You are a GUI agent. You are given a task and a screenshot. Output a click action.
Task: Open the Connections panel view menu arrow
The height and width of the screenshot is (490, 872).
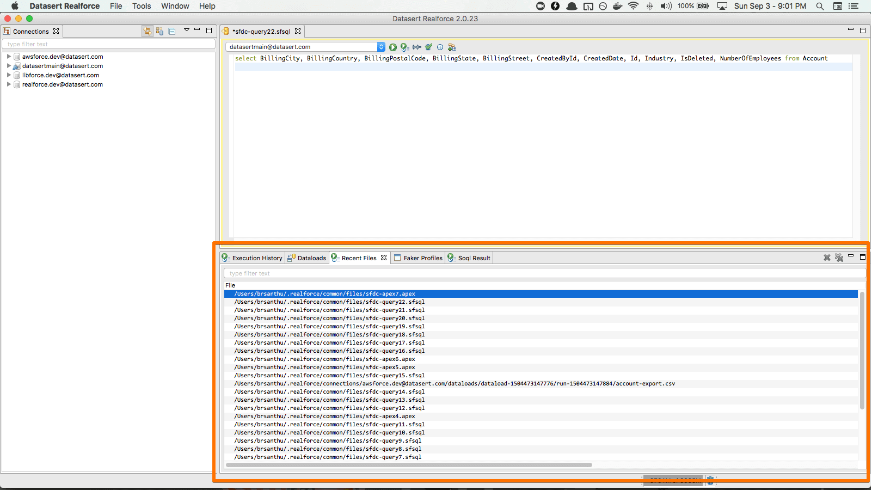click(186, 30)
